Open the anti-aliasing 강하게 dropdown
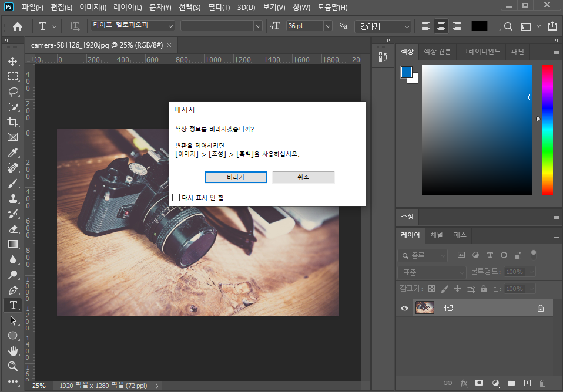The height and width of the screenshot is (392, 563). click(383, 26)
